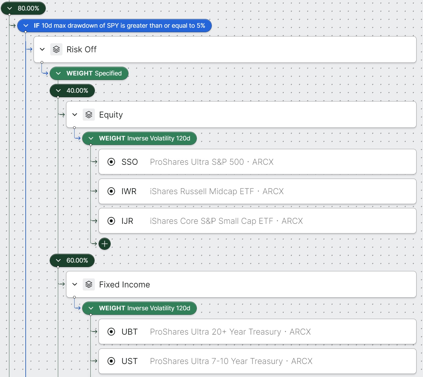Collapse Fixed Income's Inverse Volatility 120d node
423x377 pixels.
click(x=91, y=308)
